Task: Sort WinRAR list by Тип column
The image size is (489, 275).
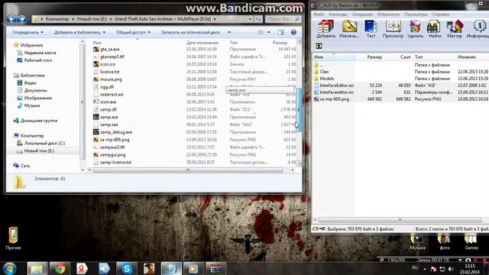Action: [419, 57]
